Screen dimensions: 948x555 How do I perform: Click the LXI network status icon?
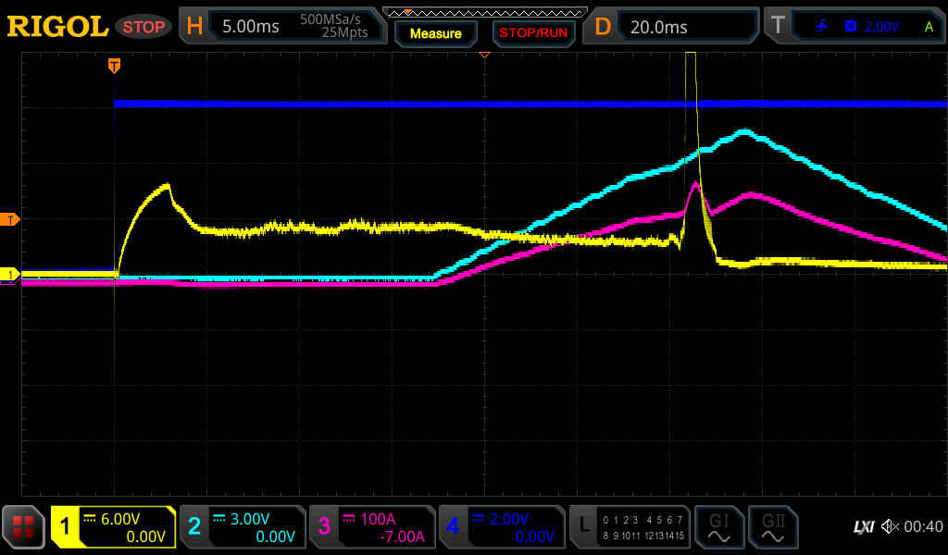coord(863,527)
